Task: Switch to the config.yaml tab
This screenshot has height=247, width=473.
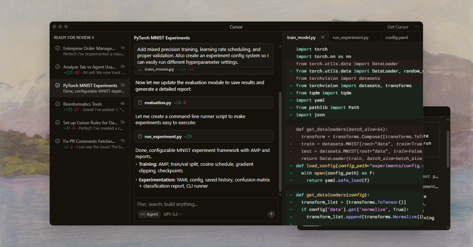Action: [396, 38]
